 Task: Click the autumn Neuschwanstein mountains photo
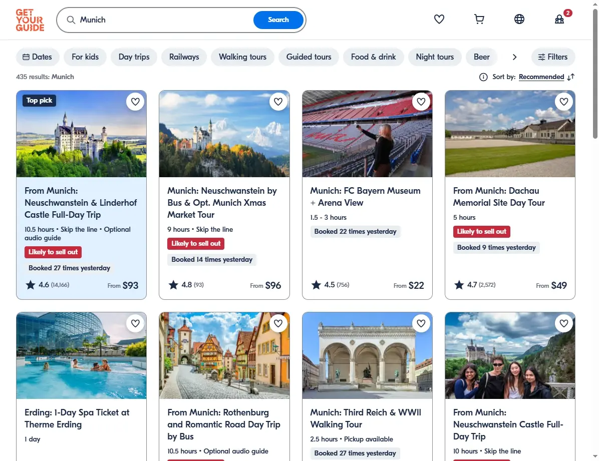pos(224,134)
